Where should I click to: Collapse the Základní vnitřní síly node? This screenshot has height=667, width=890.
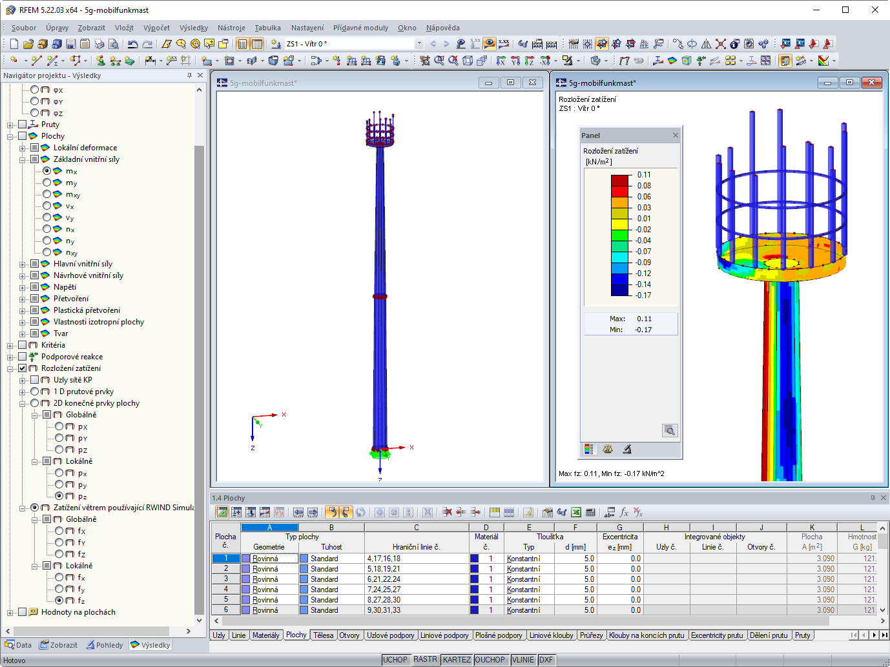tap(23, 160)
